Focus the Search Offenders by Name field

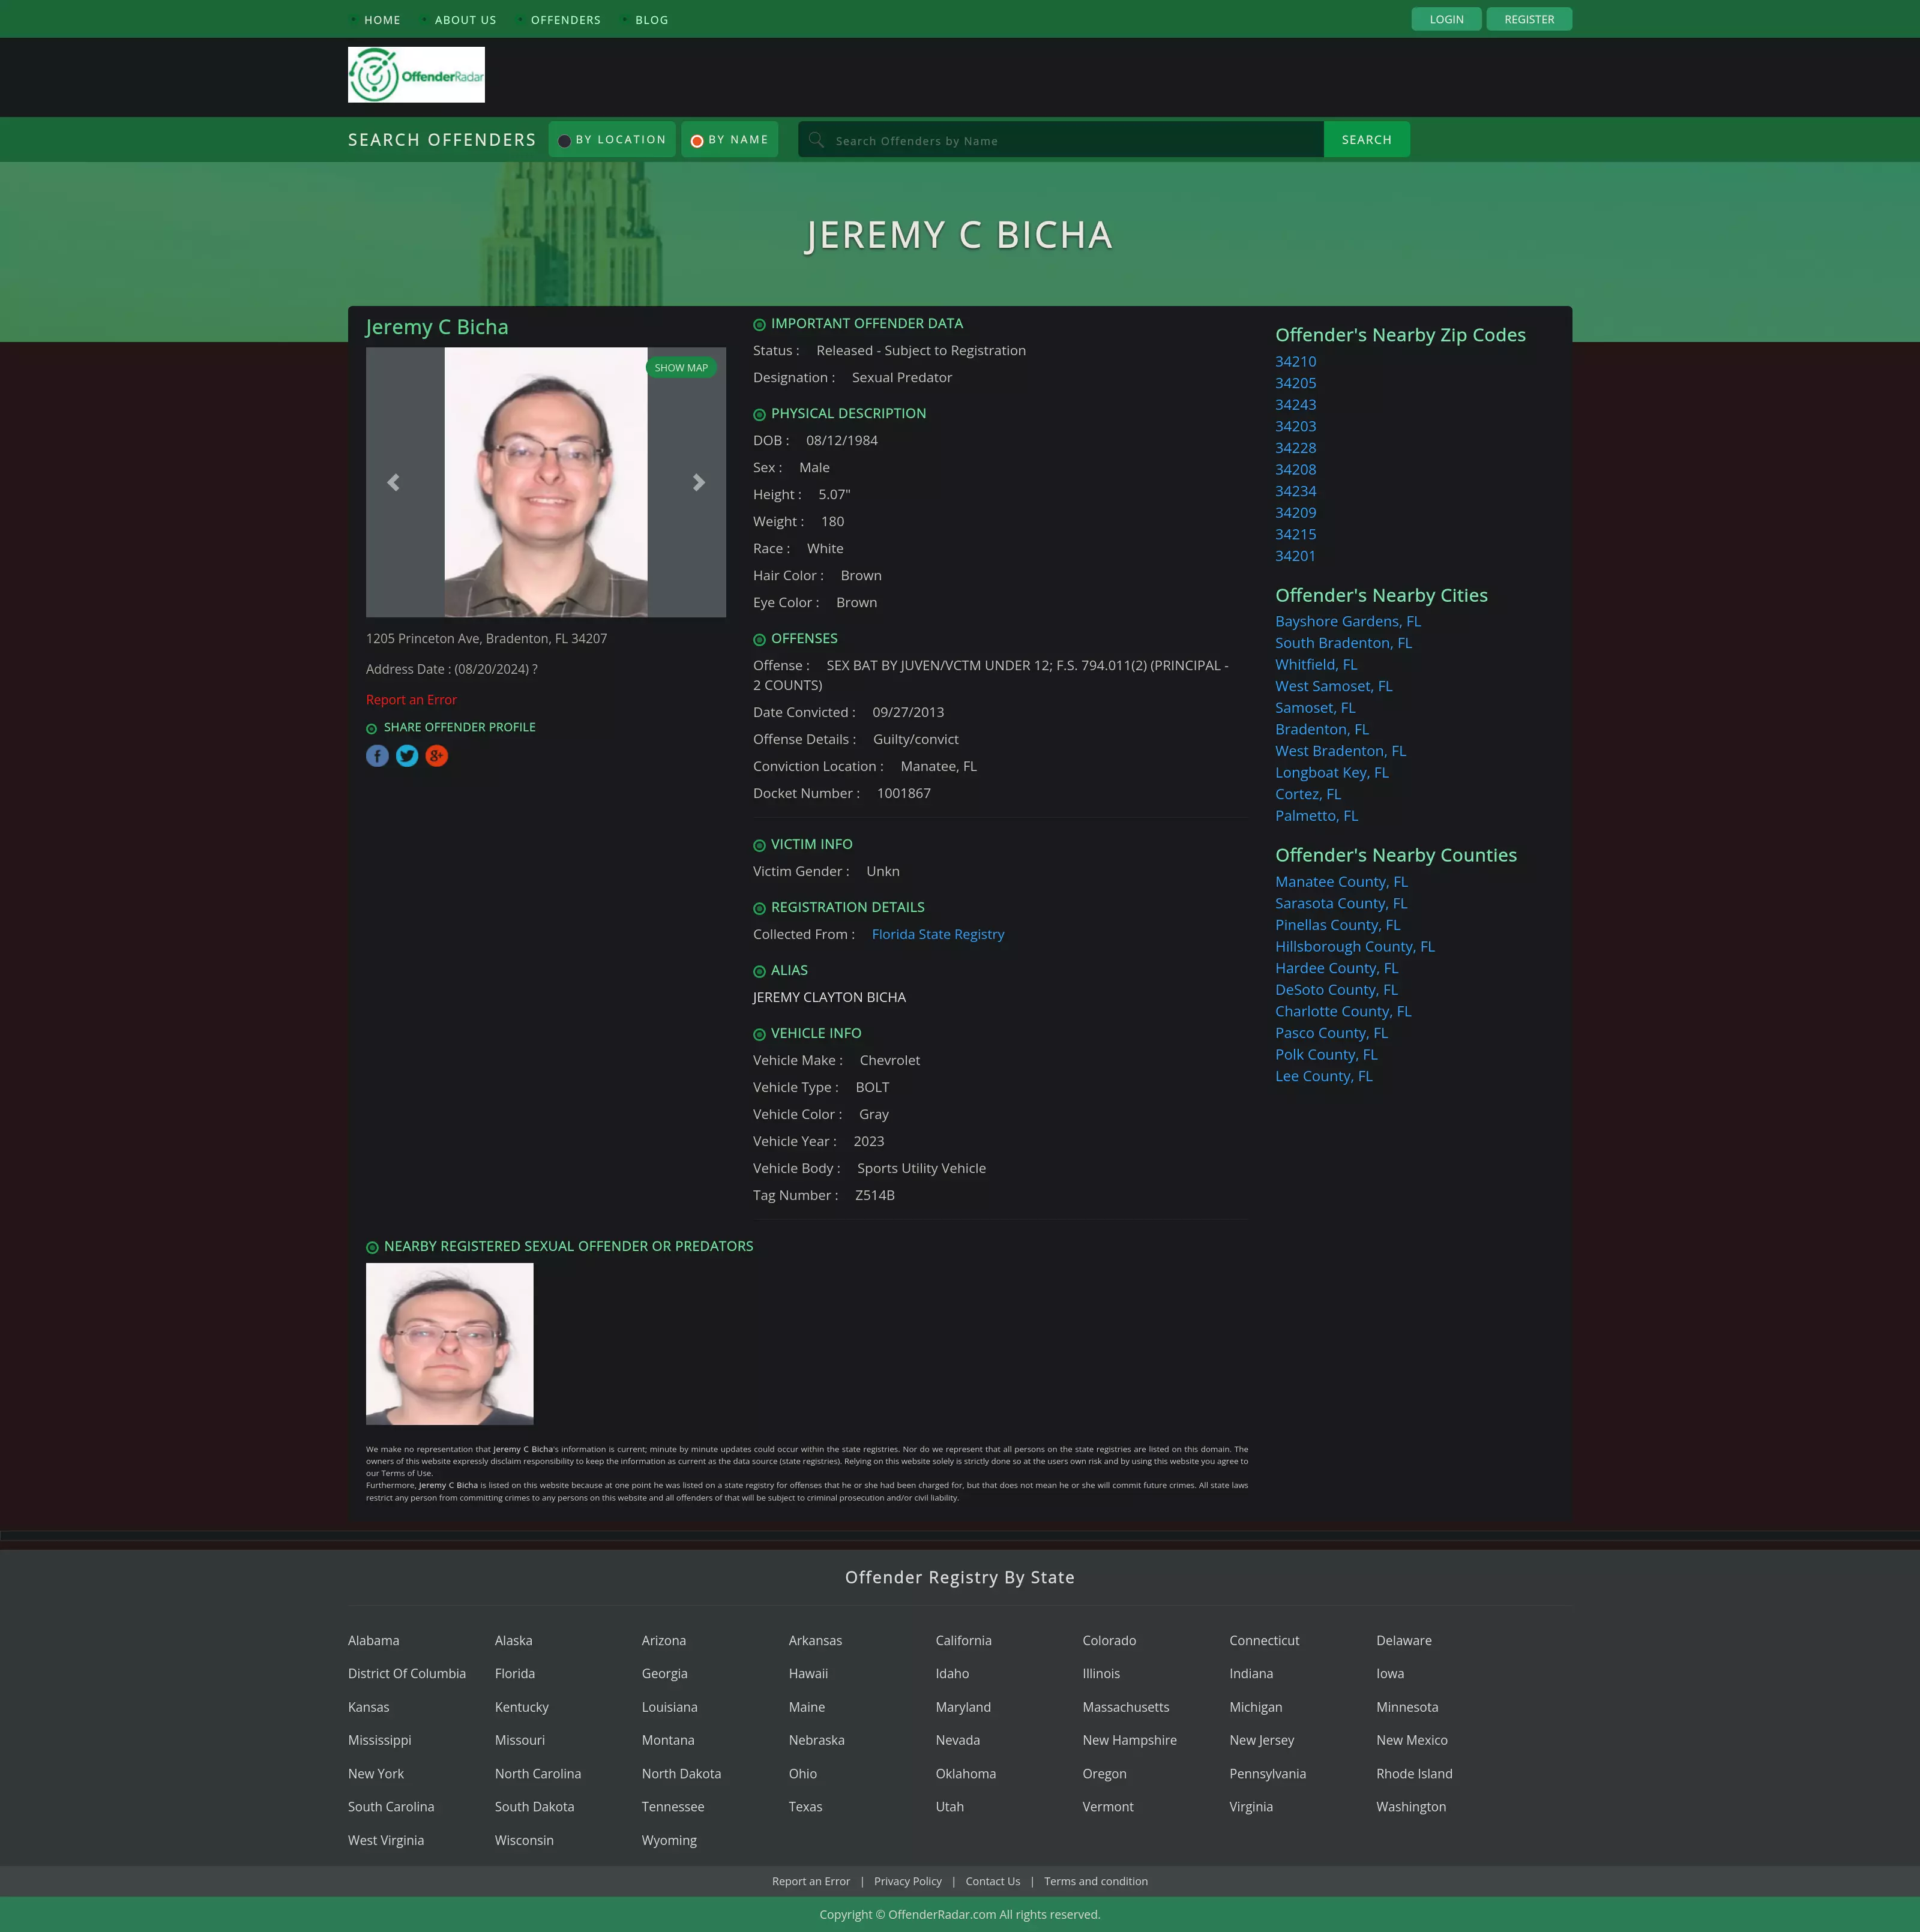click(1061, 140)
